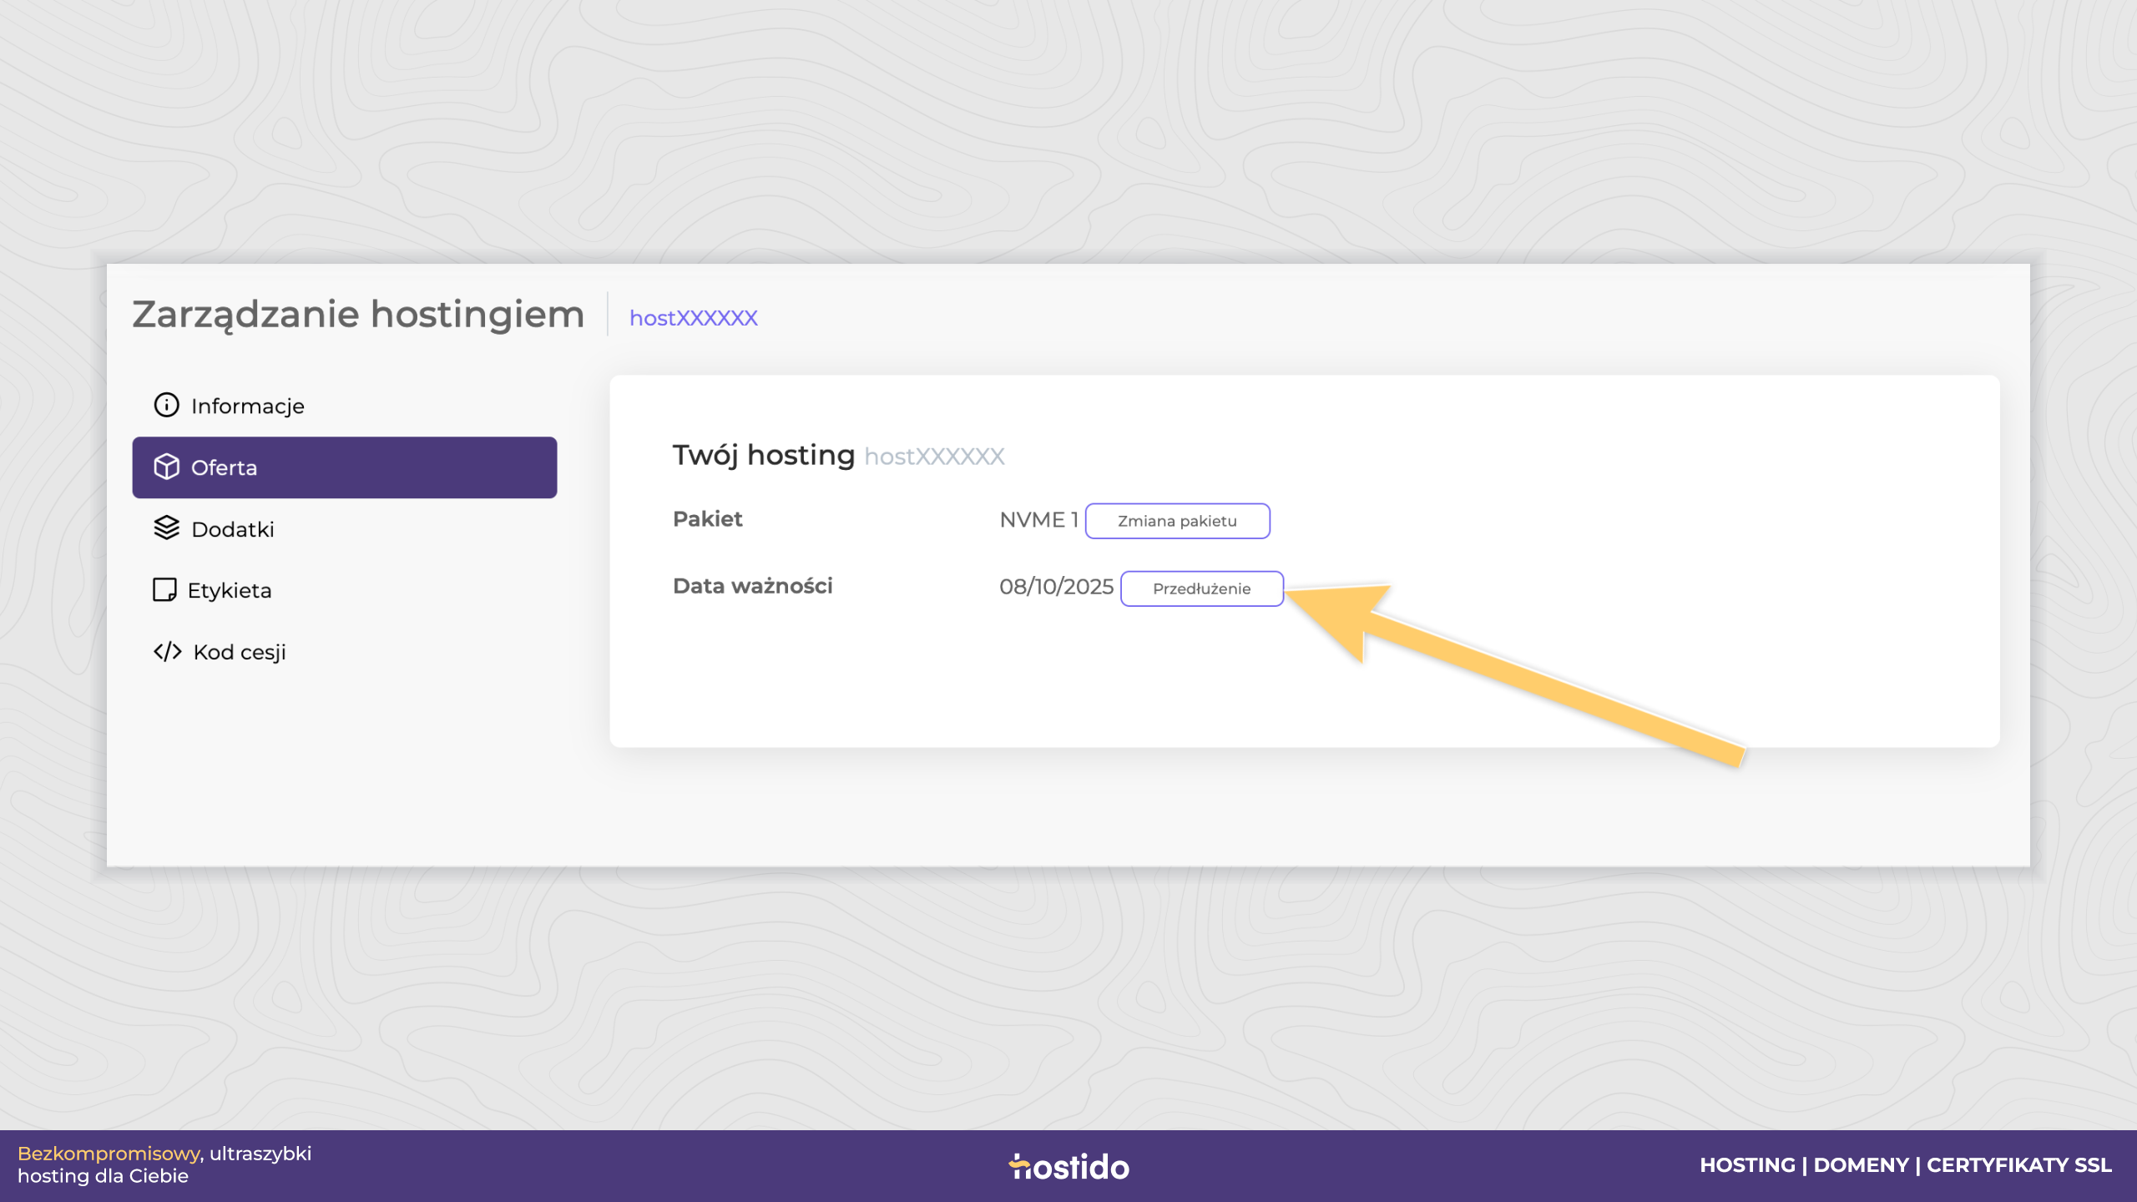This screenshot has width=2137, height=1202.
Task: Go to the Dodatki section
Action: pos(344,529)
